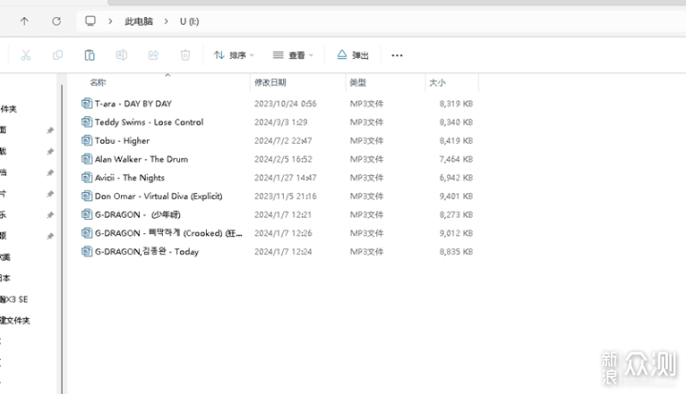Click the size 6,942 KB
This screenshot has width=686, height=394.
pyautogui.click(x=455, y=177)
